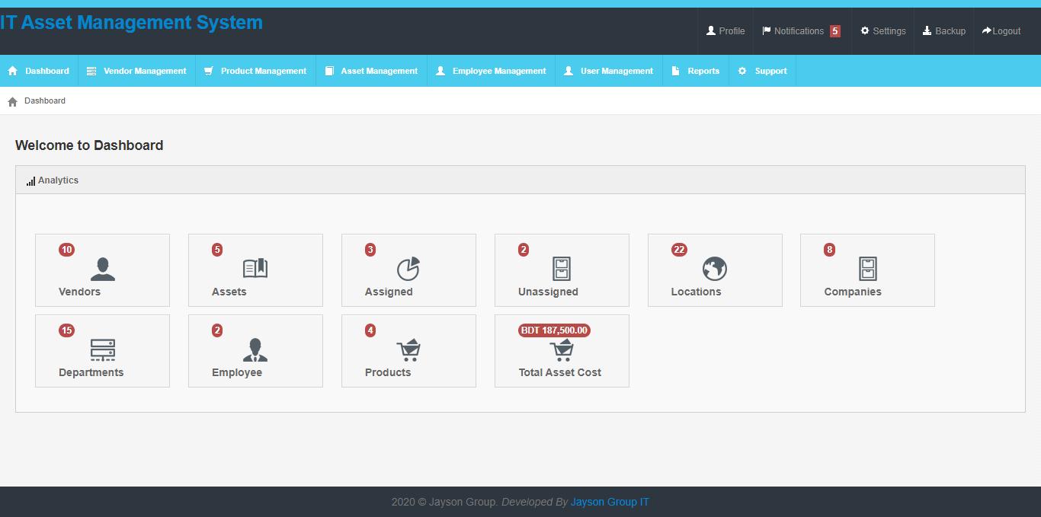
Task: Click the Profile user icon in the header
Action: click(x=711, y=31)
